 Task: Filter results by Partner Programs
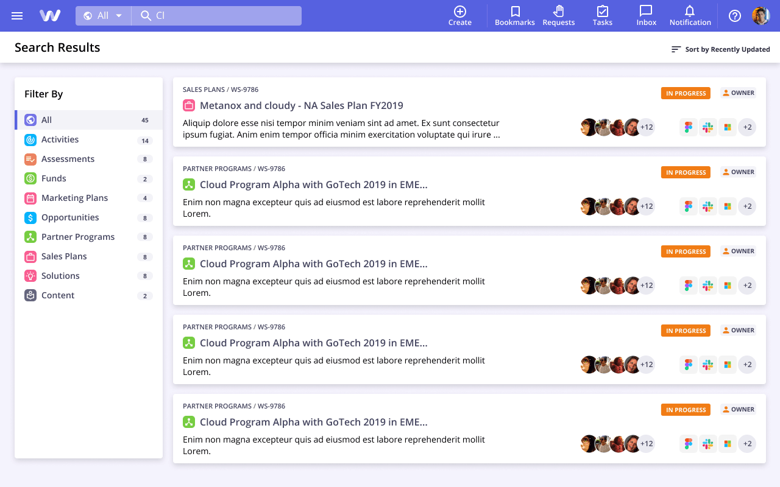(79, 237)
